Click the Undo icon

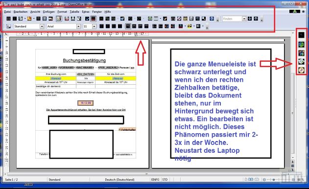pyautogui.click(x=130, y=19)
